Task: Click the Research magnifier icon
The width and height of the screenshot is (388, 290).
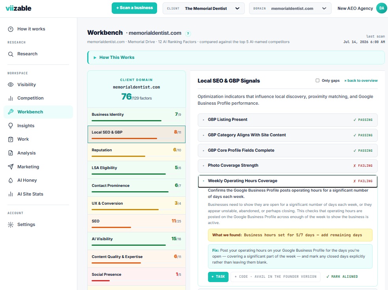Action: pos(11,54)
